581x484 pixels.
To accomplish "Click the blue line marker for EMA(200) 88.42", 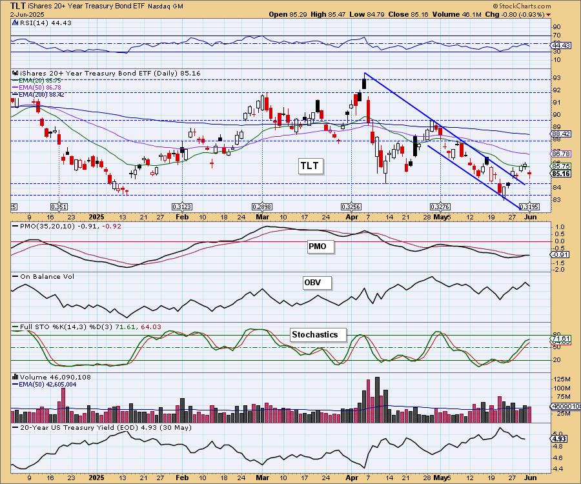I will tap(15, 94).
